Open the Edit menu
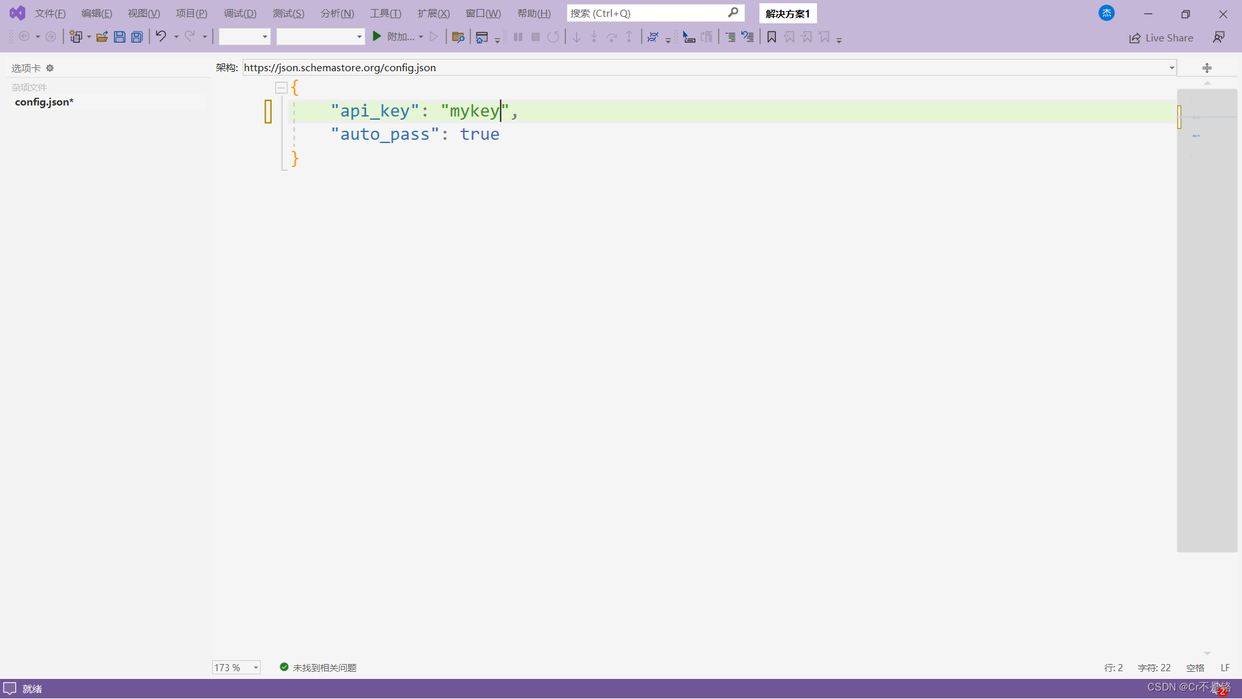1242x699 pixels. point(96,14)
